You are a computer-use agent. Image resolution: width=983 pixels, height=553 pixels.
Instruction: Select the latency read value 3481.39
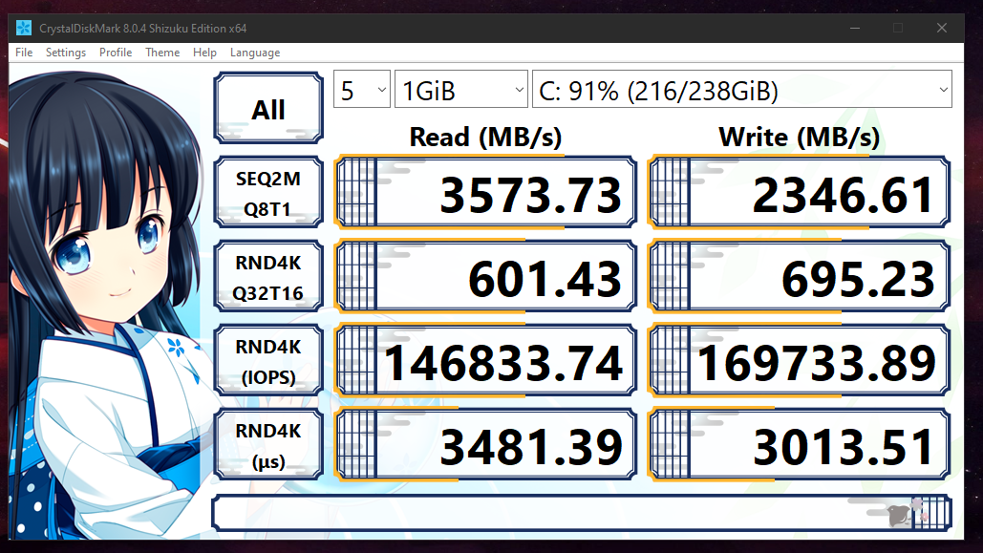[486, 444]
